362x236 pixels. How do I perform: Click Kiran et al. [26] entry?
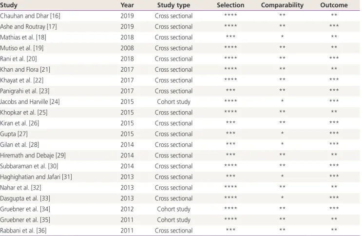point(19,123)
